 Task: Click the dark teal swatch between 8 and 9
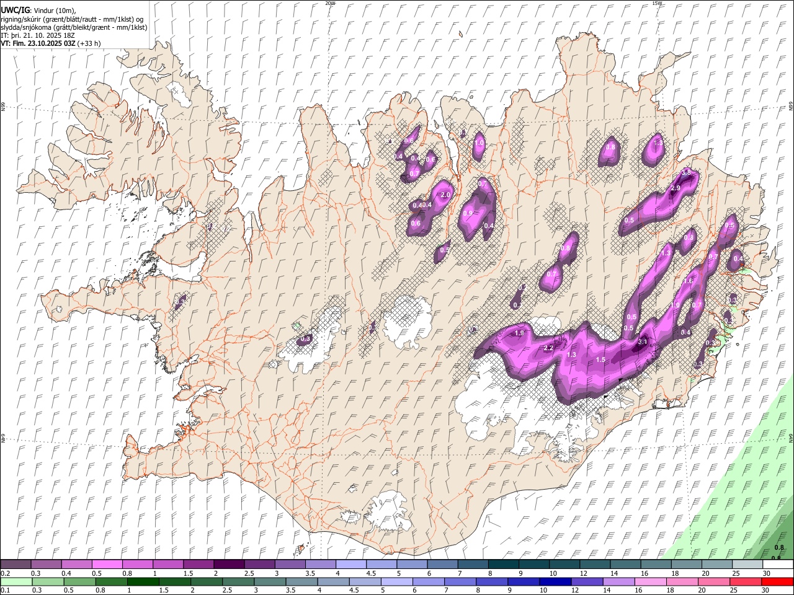(x=502, y=564)
